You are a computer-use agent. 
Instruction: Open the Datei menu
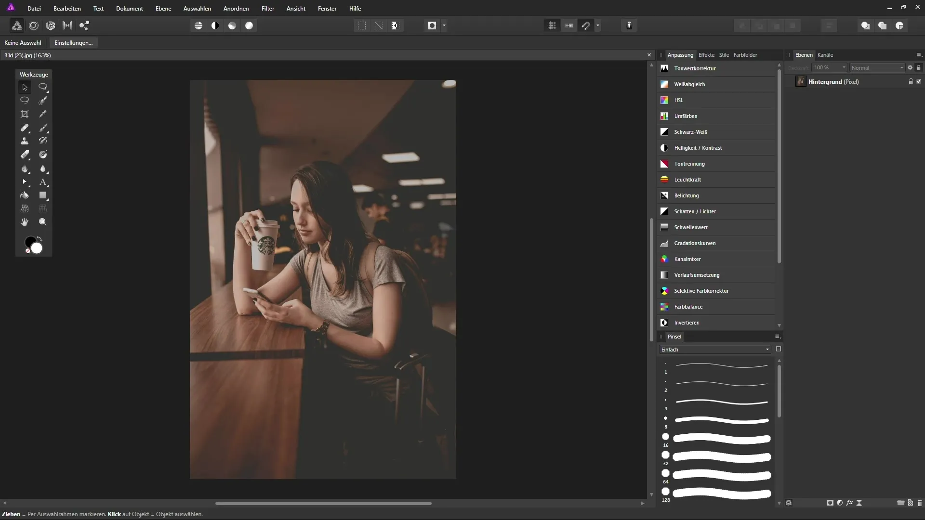pyautogui.click(x=34, y=8)
